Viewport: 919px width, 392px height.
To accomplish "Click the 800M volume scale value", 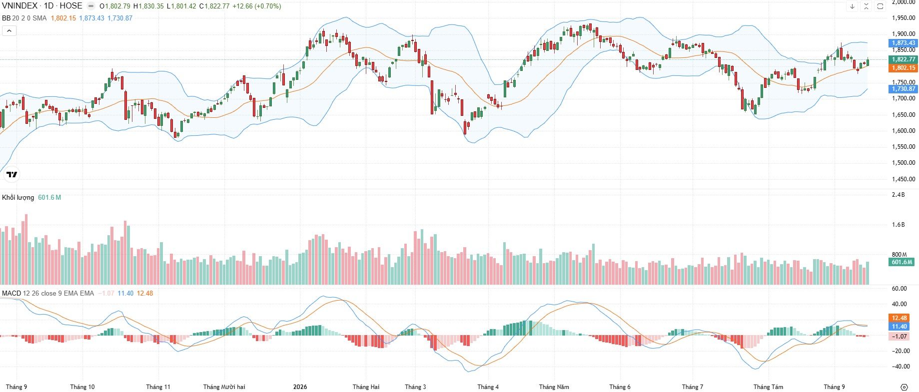I will tap(899, 255).
